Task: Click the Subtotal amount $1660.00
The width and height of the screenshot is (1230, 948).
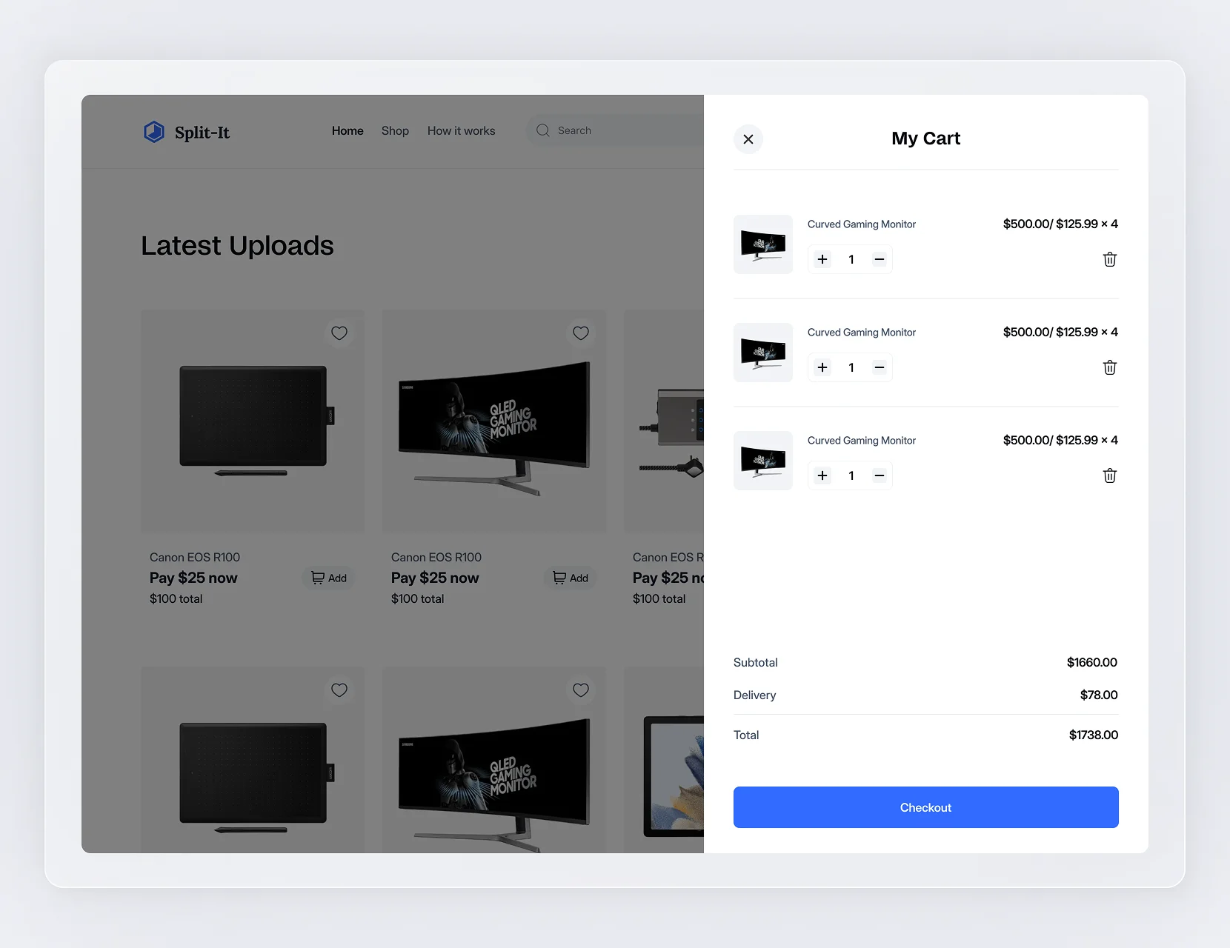Action: tap(1092, 662)
